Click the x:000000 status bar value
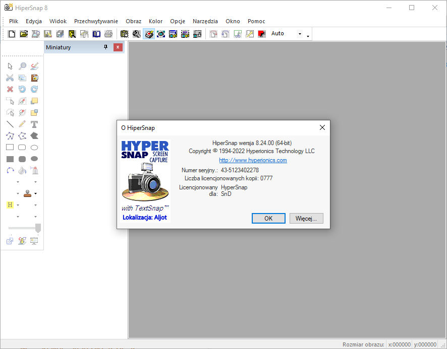 coord(400,344)
